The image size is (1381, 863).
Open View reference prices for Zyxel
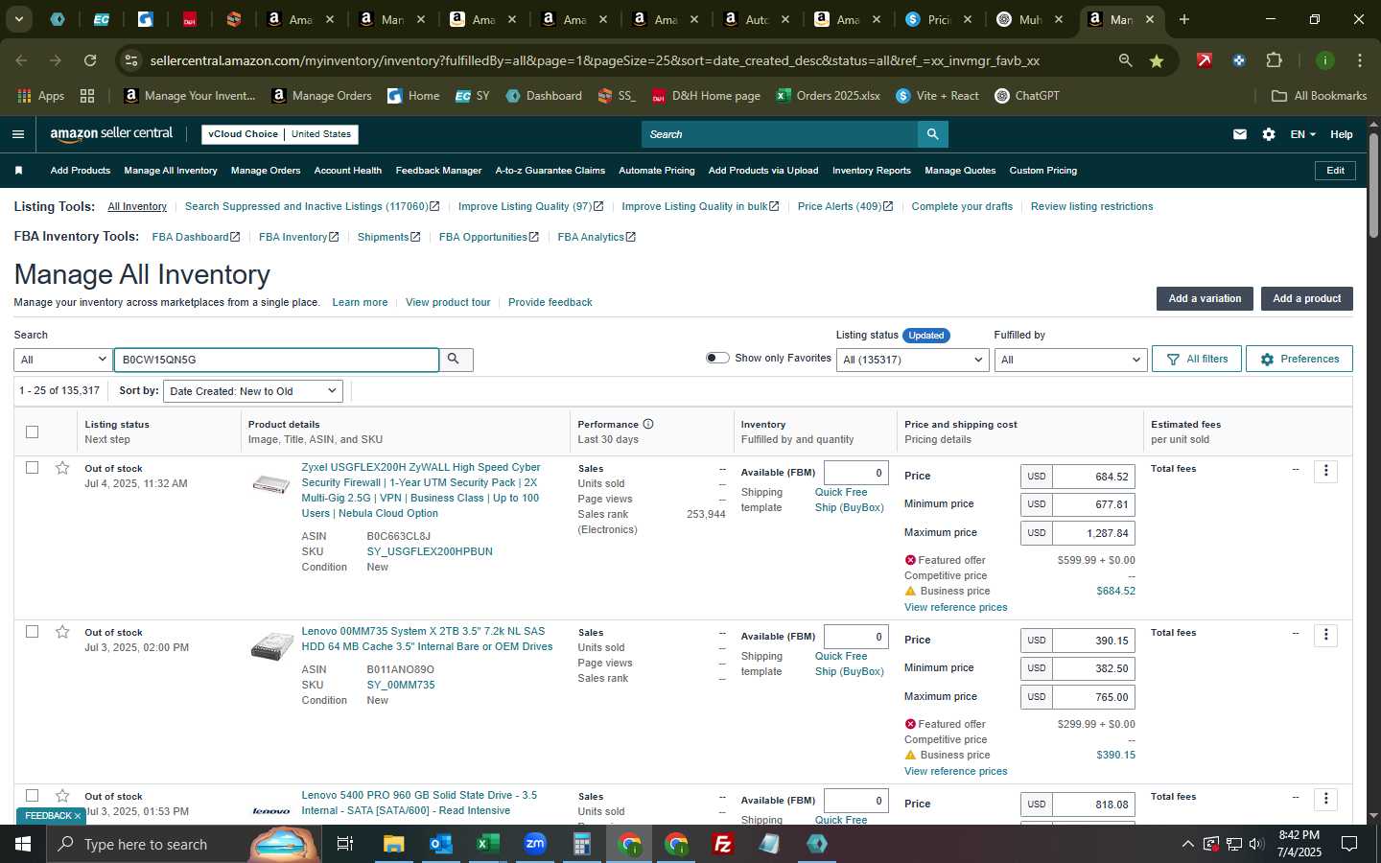(x=955, y=607)
